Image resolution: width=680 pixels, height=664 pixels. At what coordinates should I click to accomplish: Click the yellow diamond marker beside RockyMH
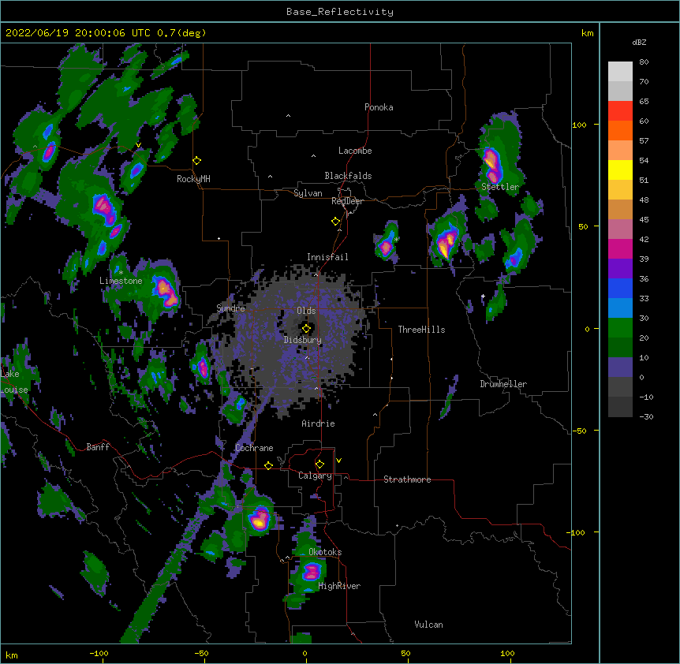pyautogui.click(x=197, y=161)
